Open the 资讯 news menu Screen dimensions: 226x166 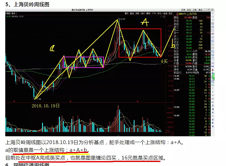[189, 10]
